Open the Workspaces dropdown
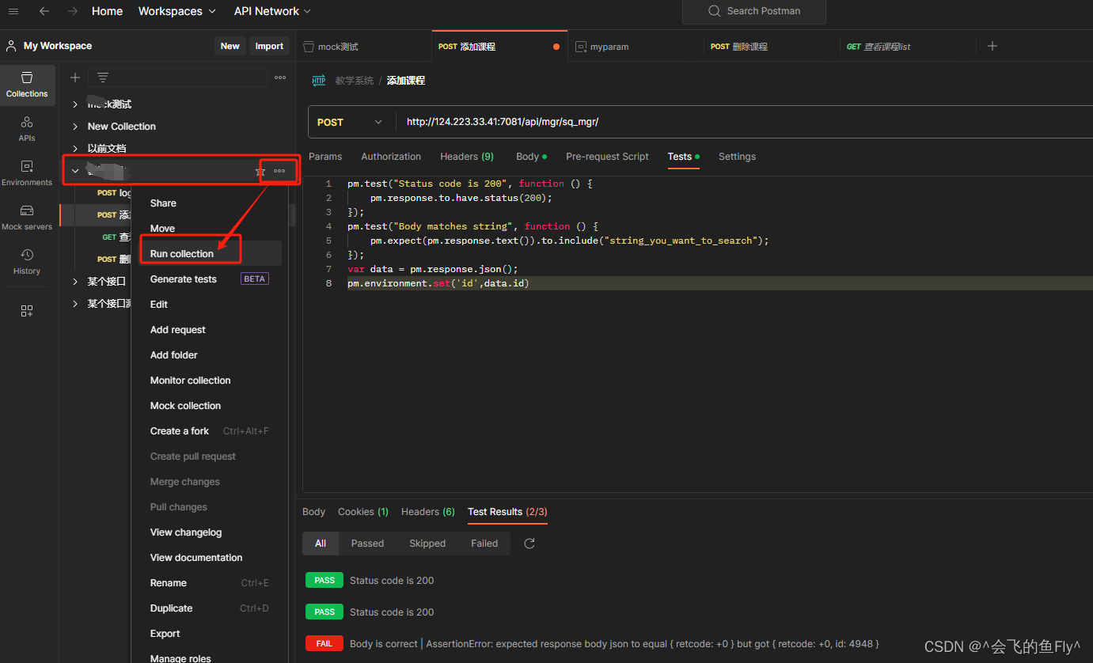Image resolution: width=1093 pixels, height=663 pixels. [177, 11]
